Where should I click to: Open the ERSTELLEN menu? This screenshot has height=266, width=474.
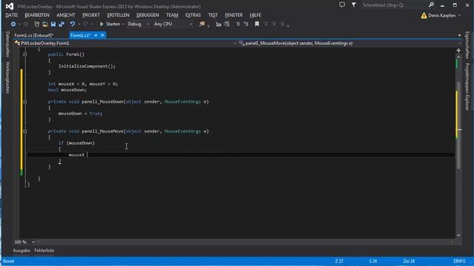click(x=118, y=15)
